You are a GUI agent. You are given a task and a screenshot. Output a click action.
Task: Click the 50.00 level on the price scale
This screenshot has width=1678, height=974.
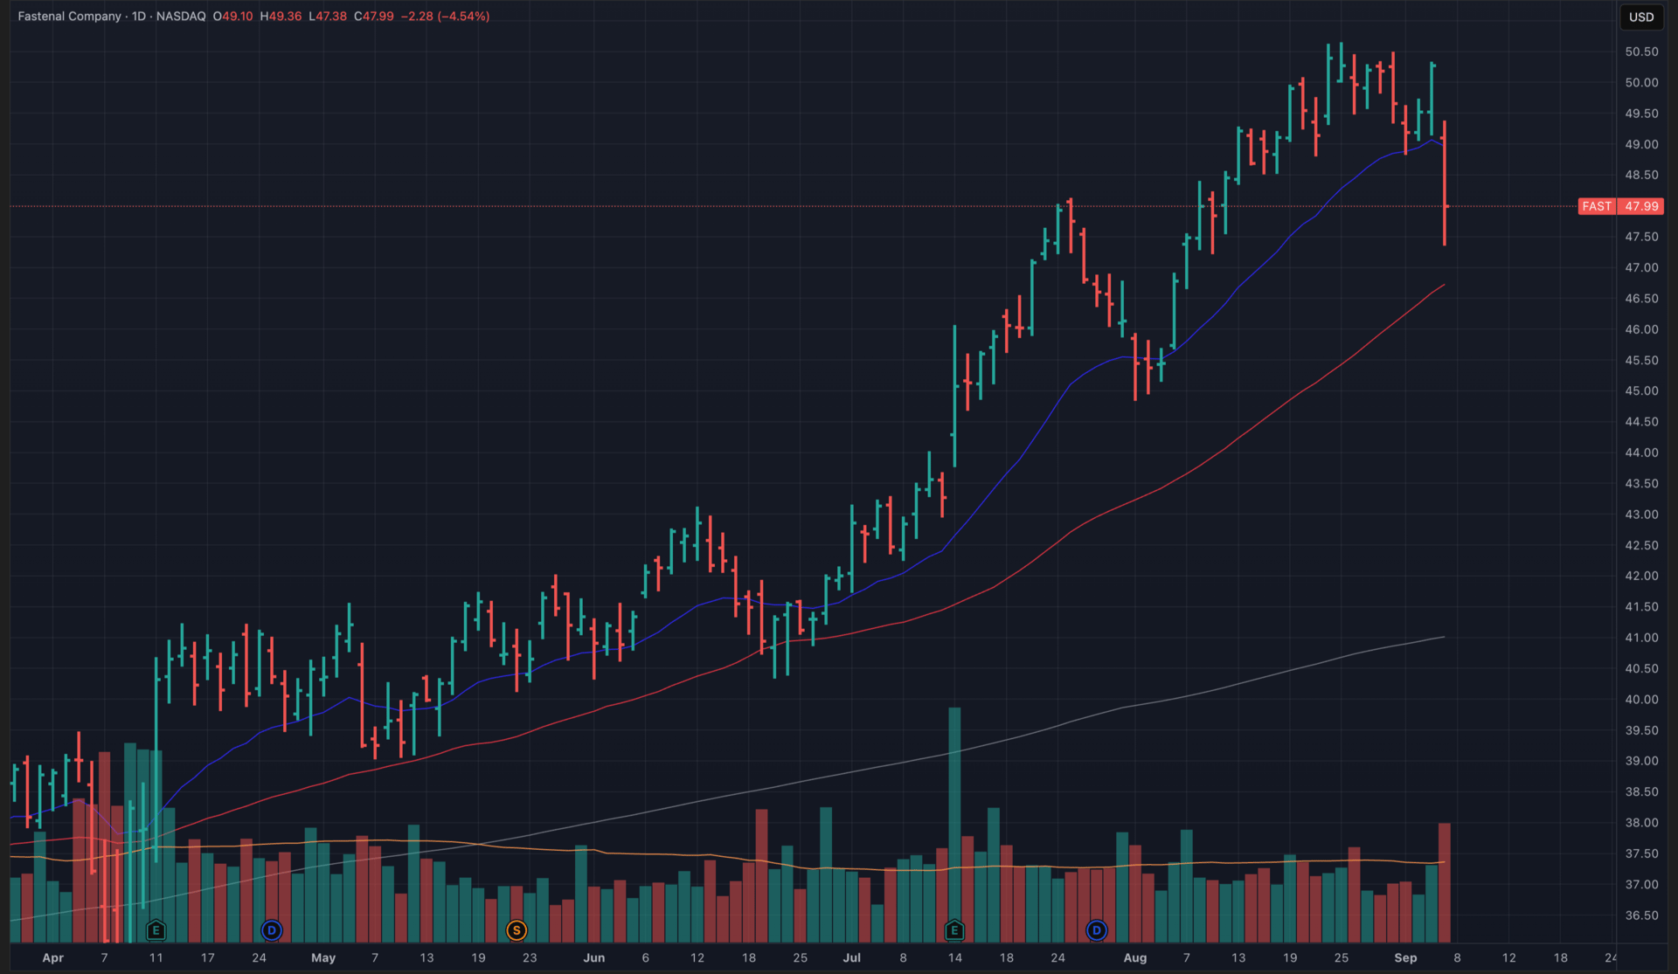click(x=1640, y=83)
